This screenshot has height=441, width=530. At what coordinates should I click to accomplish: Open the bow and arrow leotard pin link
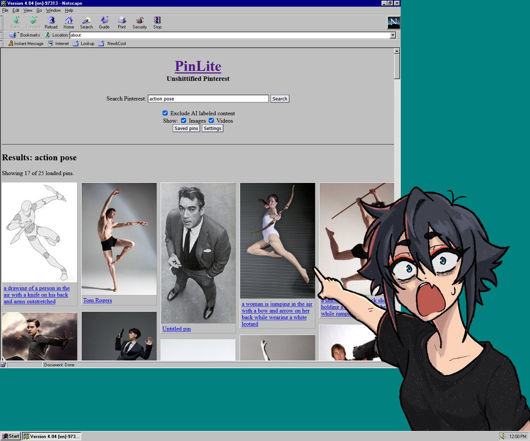(x=277, y=314)
